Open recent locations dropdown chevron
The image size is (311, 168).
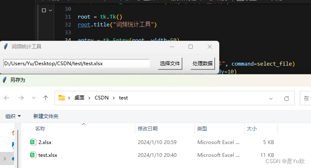(x=33, y=98)
